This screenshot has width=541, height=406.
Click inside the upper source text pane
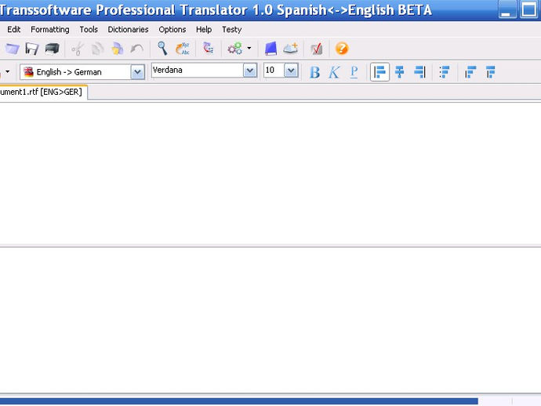point(270,173)
